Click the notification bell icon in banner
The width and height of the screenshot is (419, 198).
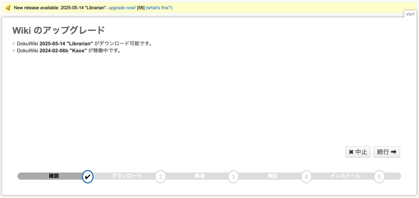click(x=8, y=8)
